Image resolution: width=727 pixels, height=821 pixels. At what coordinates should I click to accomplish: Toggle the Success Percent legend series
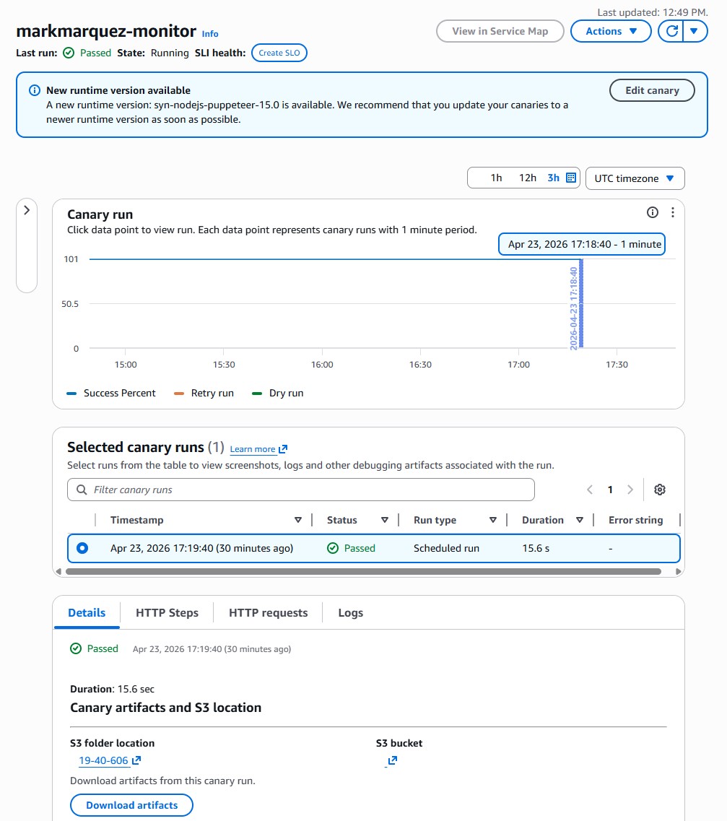111,394
